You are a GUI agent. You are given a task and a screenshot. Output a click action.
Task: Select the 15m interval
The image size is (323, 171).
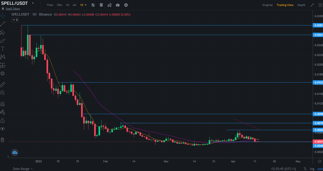point(59,5)
